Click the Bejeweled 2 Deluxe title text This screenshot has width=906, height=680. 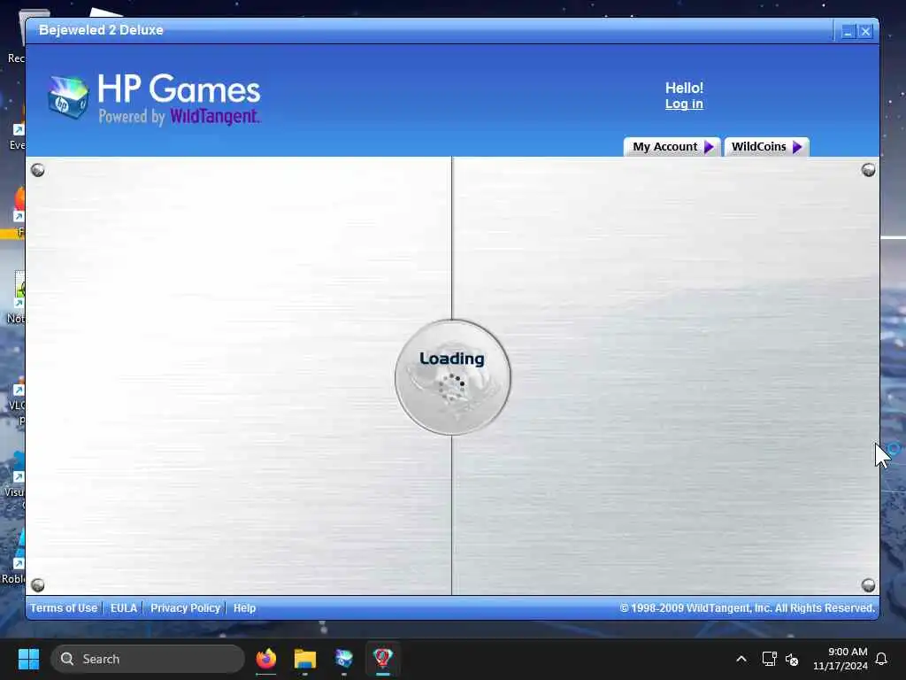(x=101, y=30)
